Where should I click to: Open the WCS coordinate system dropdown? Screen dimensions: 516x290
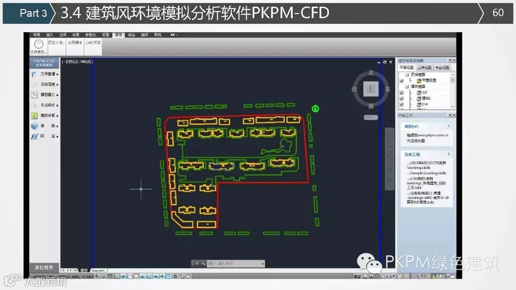pyautogui.click(x=371, y=117)
